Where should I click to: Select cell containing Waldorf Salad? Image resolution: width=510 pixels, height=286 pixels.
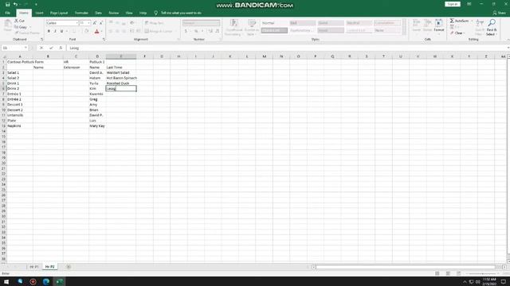(x=120, y=72)
